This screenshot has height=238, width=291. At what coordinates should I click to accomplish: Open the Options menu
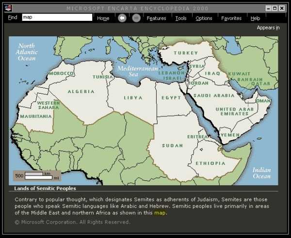click(204, 18)
